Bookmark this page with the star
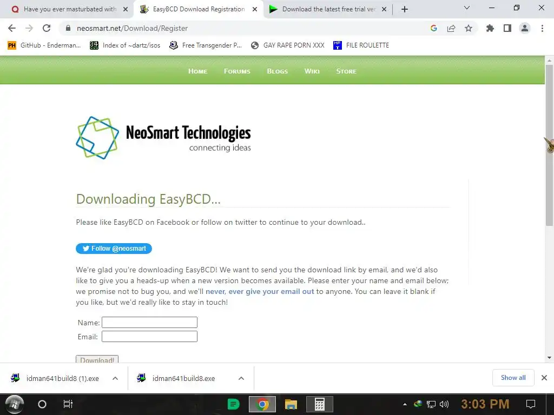 point(469,28)
